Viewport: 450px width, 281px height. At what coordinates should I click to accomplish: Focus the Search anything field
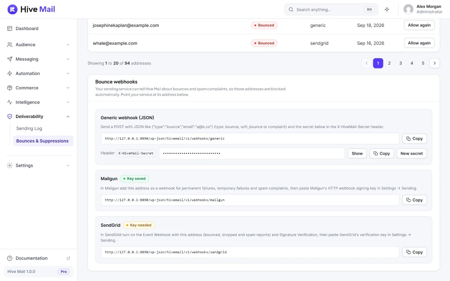pyautogui.click(x=331, y=10)
